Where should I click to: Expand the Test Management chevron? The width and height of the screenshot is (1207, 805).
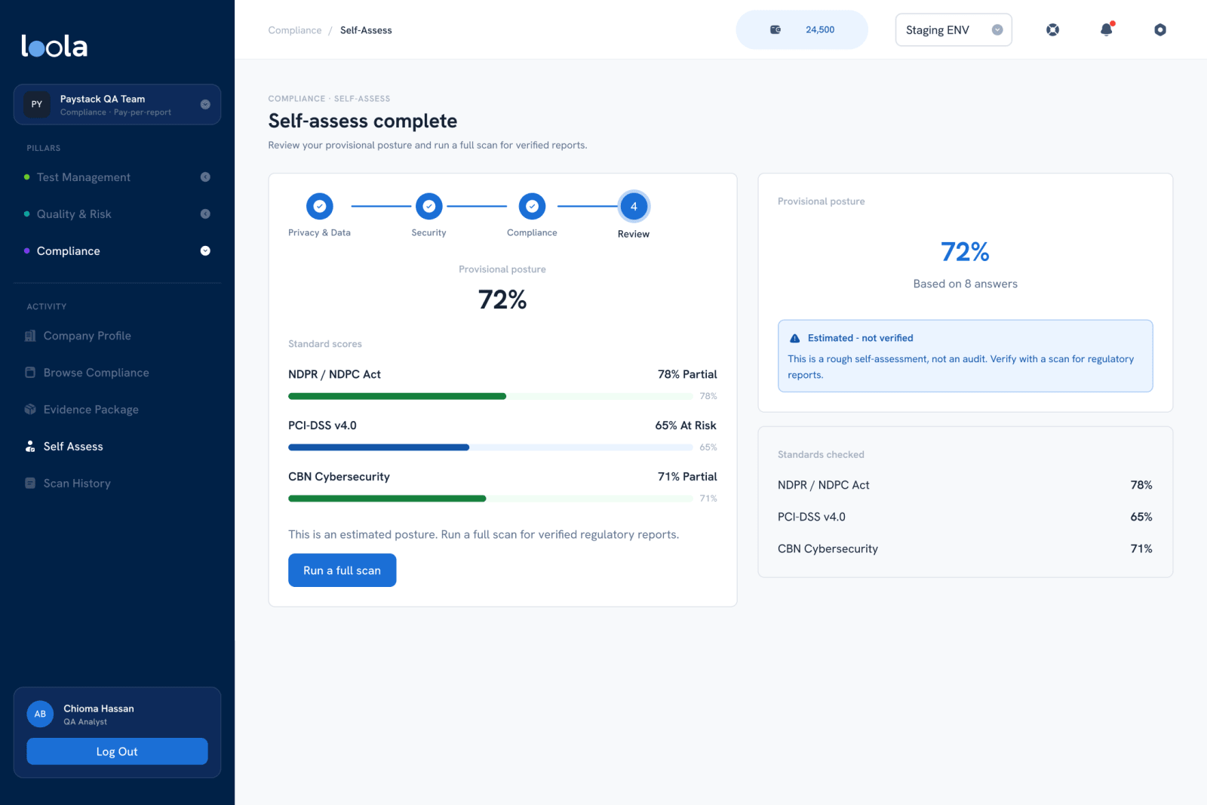click(205, 177)
